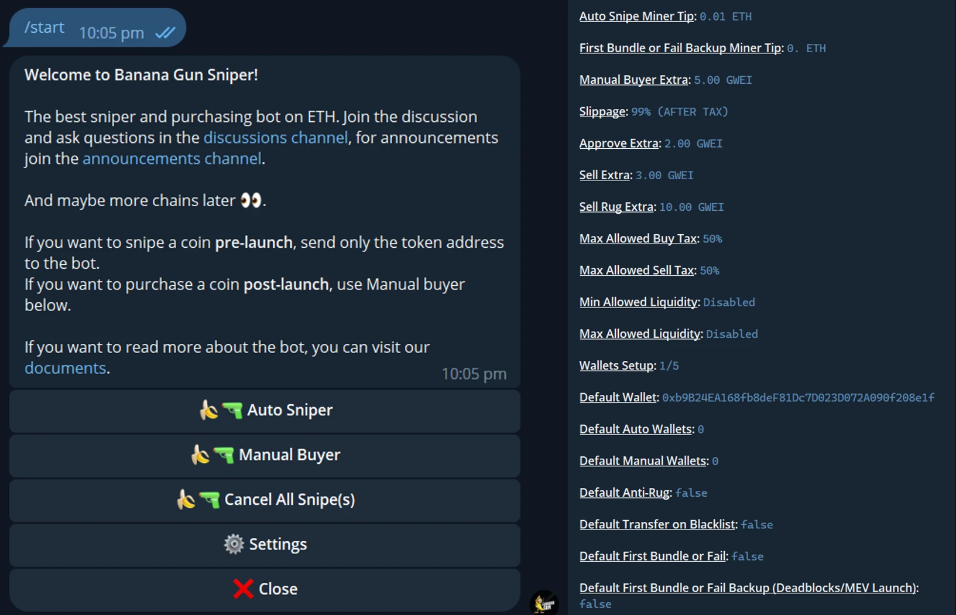Toggle Default First Bundle or Fail
This screenshot has width=956, height=615.
click(653, 556)
